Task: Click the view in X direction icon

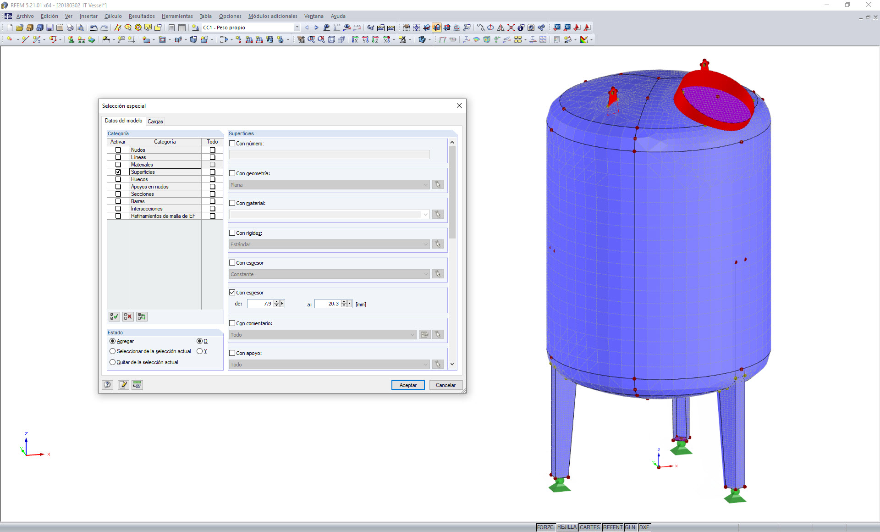Action: coord(355,39)
